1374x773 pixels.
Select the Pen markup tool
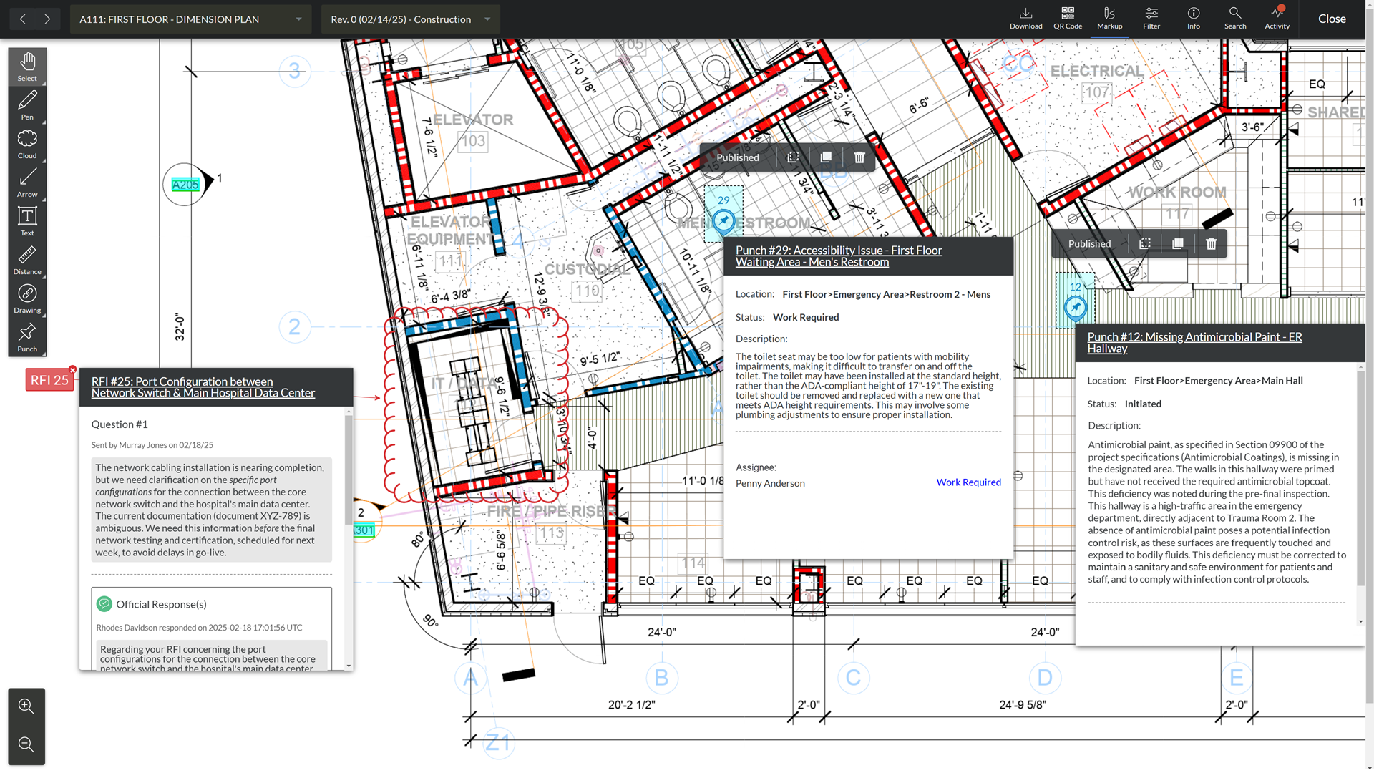[27, 104]
